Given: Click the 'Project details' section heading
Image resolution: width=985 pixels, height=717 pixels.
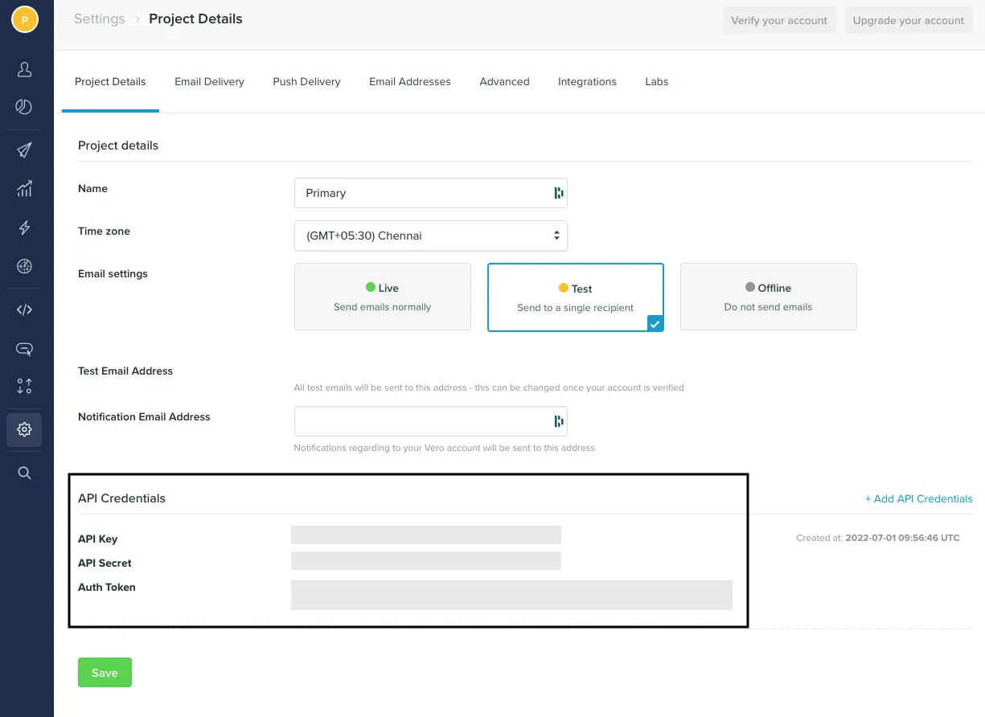Looking at the screenshot, I should point(118,145).
